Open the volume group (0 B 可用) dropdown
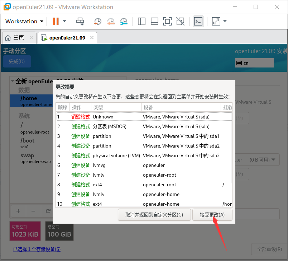The height and width of the screenshot is (261, 288). coord(258,160)
